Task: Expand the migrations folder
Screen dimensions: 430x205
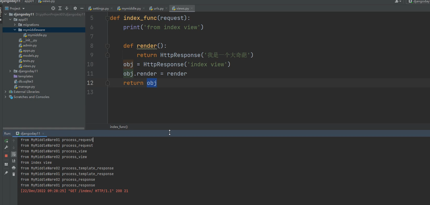Action: [x=15, y=25]
